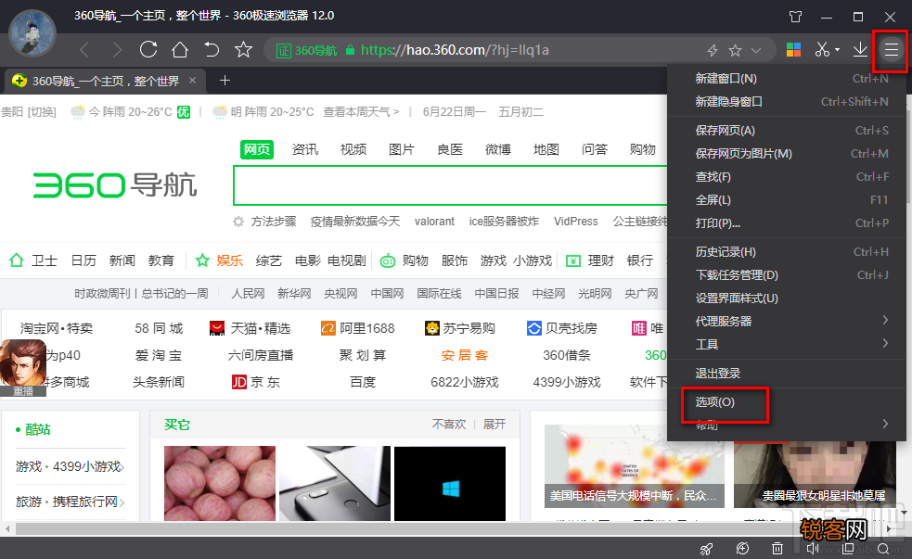Select 资讯 search tab
Screen dimensions: 912x559
305,149
